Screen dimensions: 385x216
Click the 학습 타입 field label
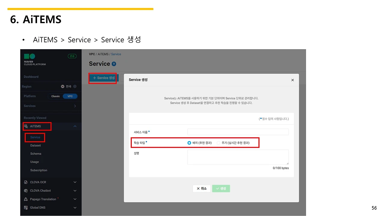tap(139, 143)
